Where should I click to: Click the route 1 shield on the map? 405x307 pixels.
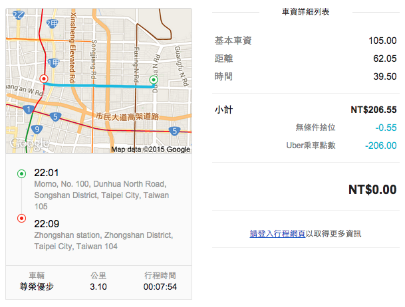tap(29, 110)
